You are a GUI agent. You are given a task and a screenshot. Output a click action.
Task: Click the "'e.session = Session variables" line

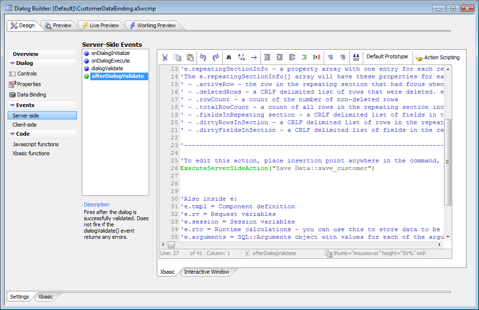(238, 222)
